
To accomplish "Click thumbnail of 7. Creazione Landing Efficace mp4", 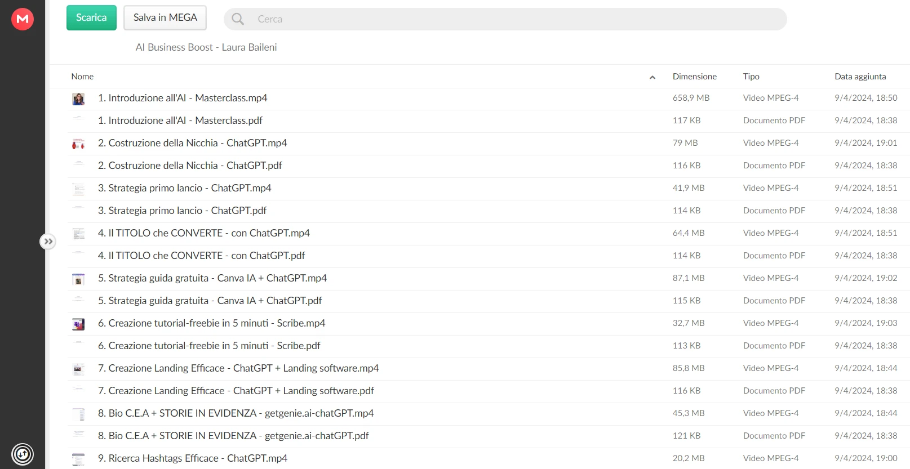I will click(x=78, y=369).
